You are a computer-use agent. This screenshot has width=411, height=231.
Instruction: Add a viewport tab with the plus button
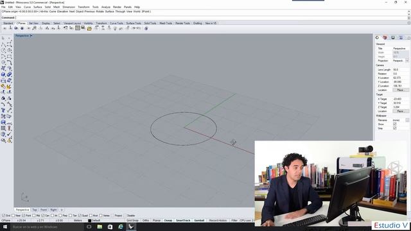(62, 210)
